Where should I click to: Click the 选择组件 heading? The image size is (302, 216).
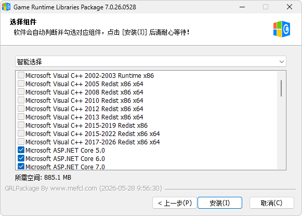tap(23, 22)
